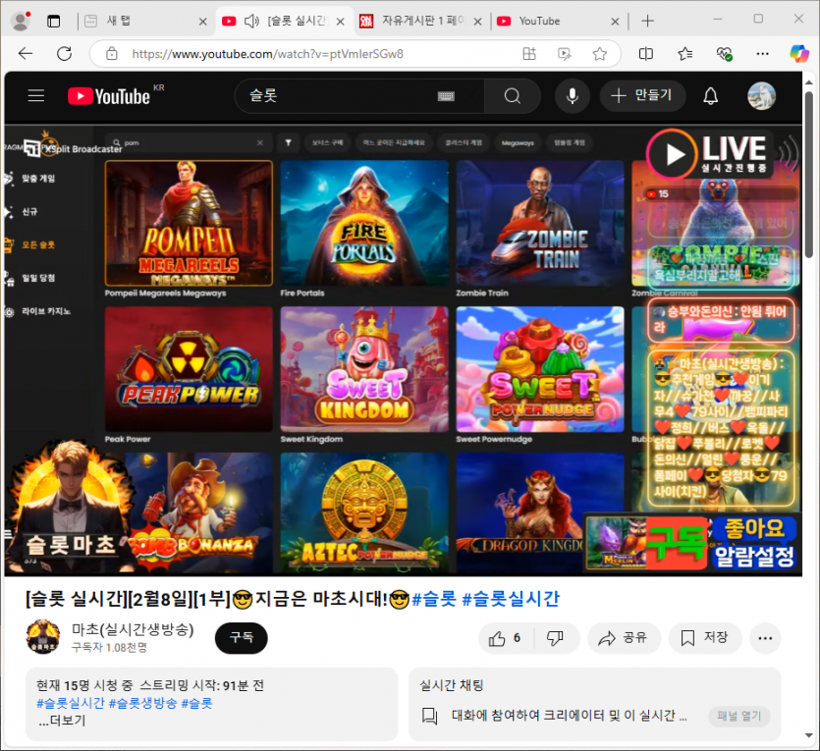Screen dimensions: 820x751
Task: Open YouTube notifications bell
Action: pyautogui.click(x=710, y=96)
